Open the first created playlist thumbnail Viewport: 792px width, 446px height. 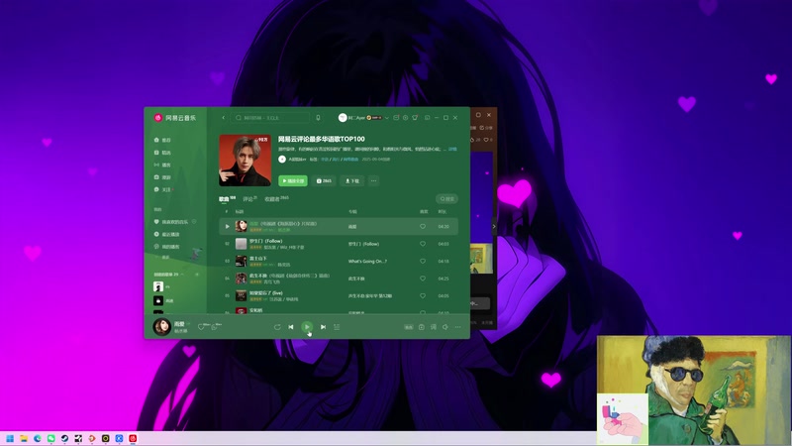(158, 286)
